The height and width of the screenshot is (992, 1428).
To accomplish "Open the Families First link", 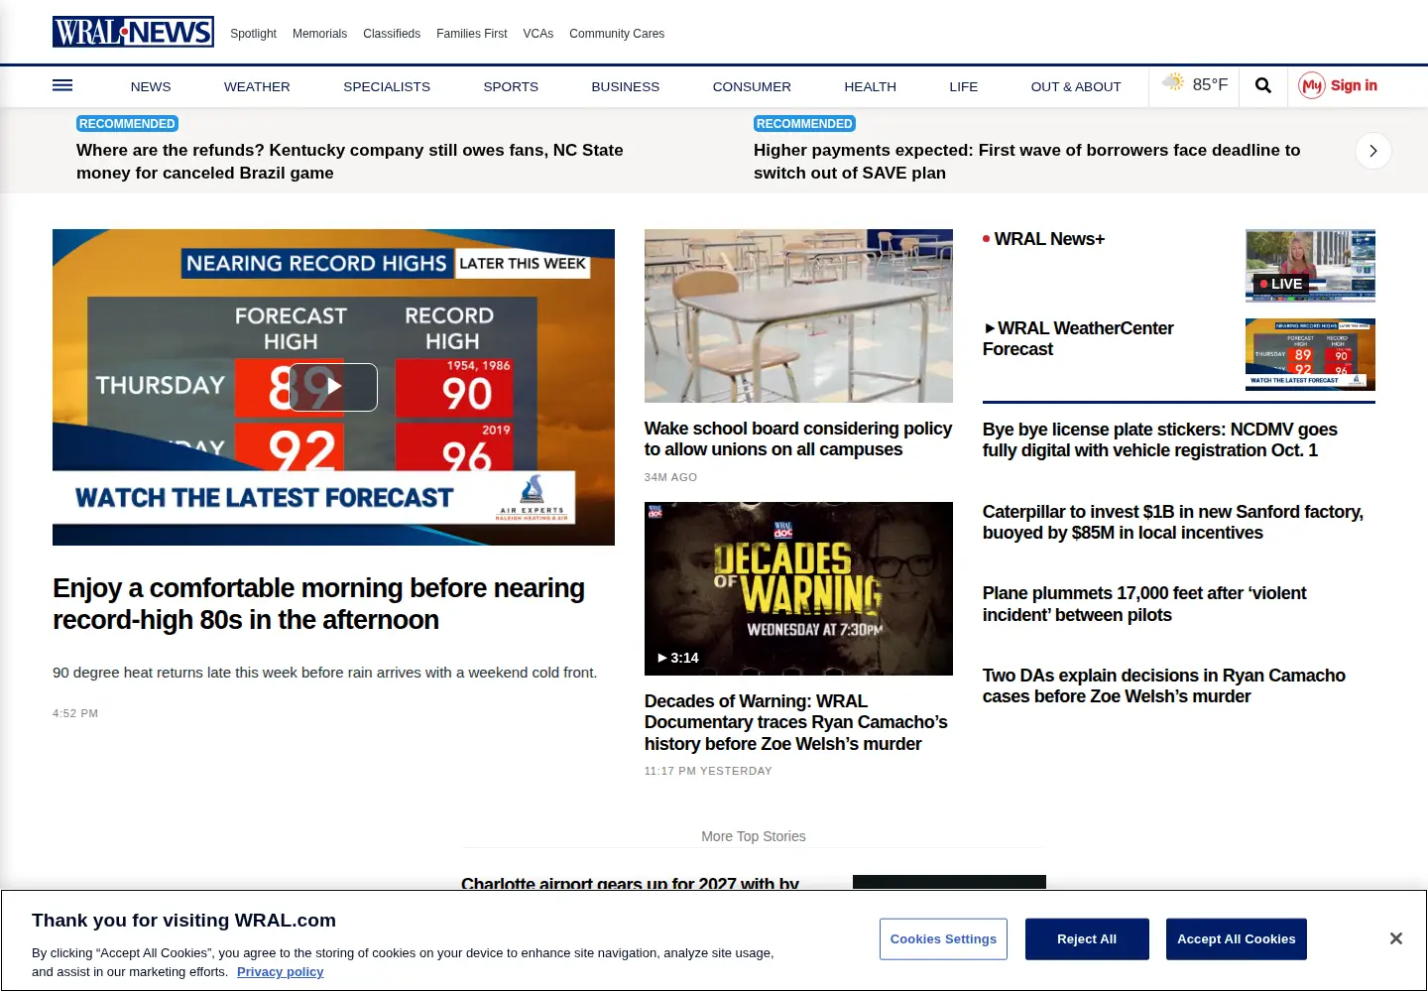I will point(472,34).
